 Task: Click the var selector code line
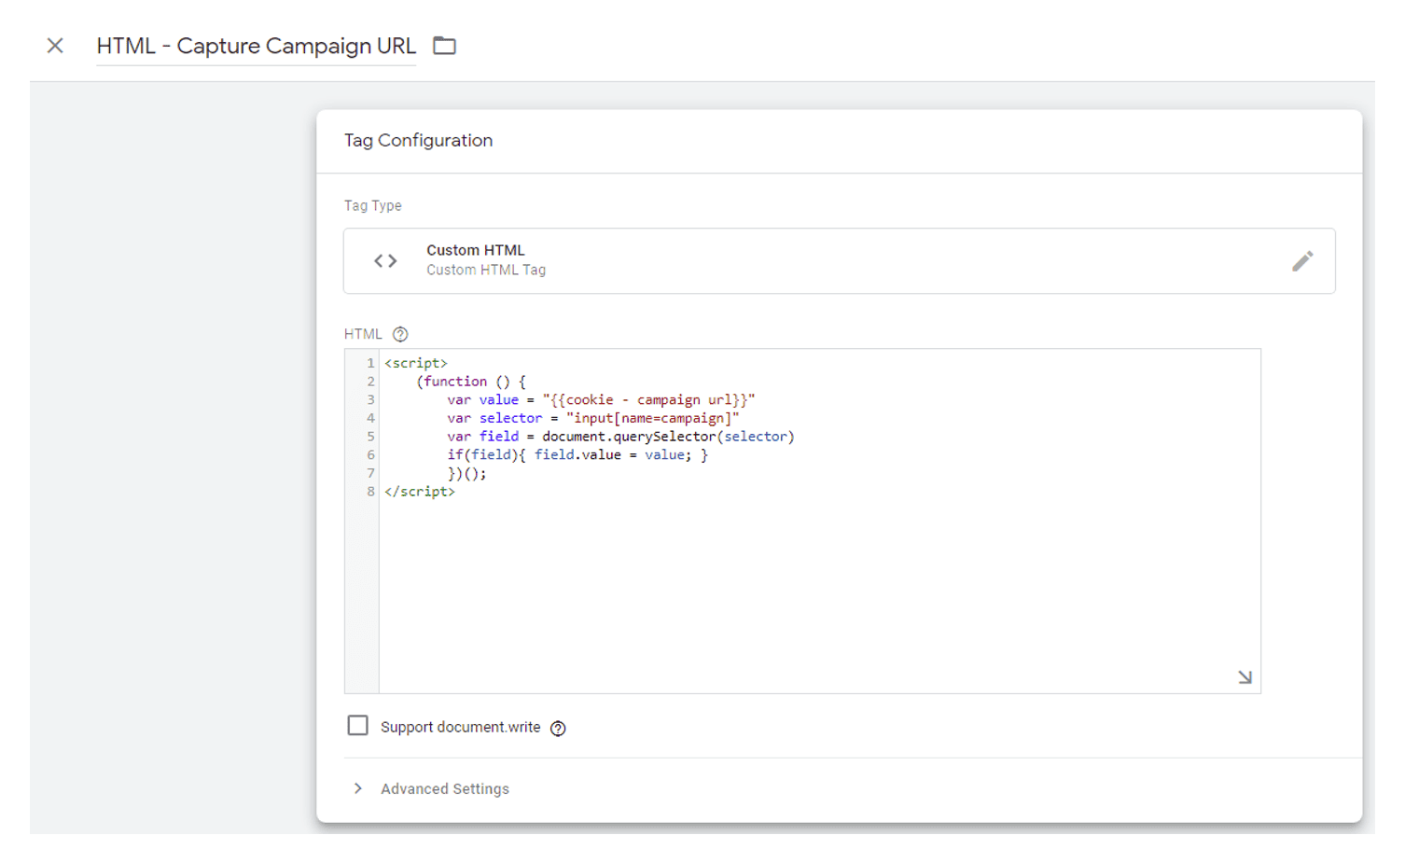pos(591,418)
